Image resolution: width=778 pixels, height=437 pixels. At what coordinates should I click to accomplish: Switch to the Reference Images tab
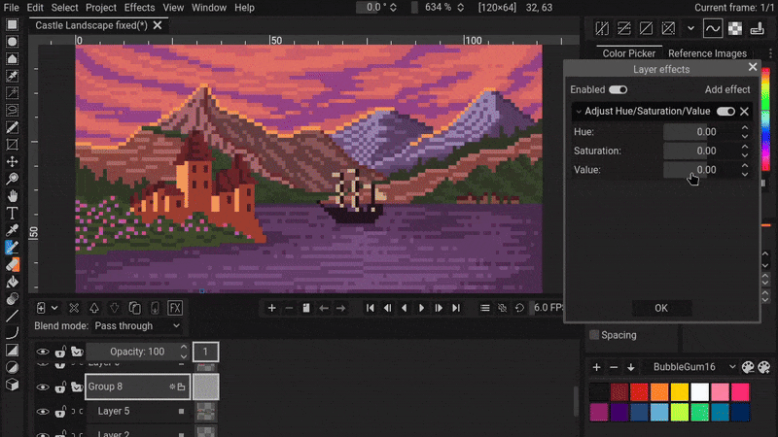[707, 53]
